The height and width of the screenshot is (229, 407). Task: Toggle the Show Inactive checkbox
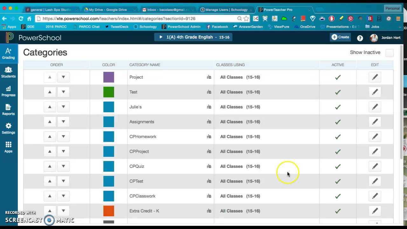pos(390,53)
